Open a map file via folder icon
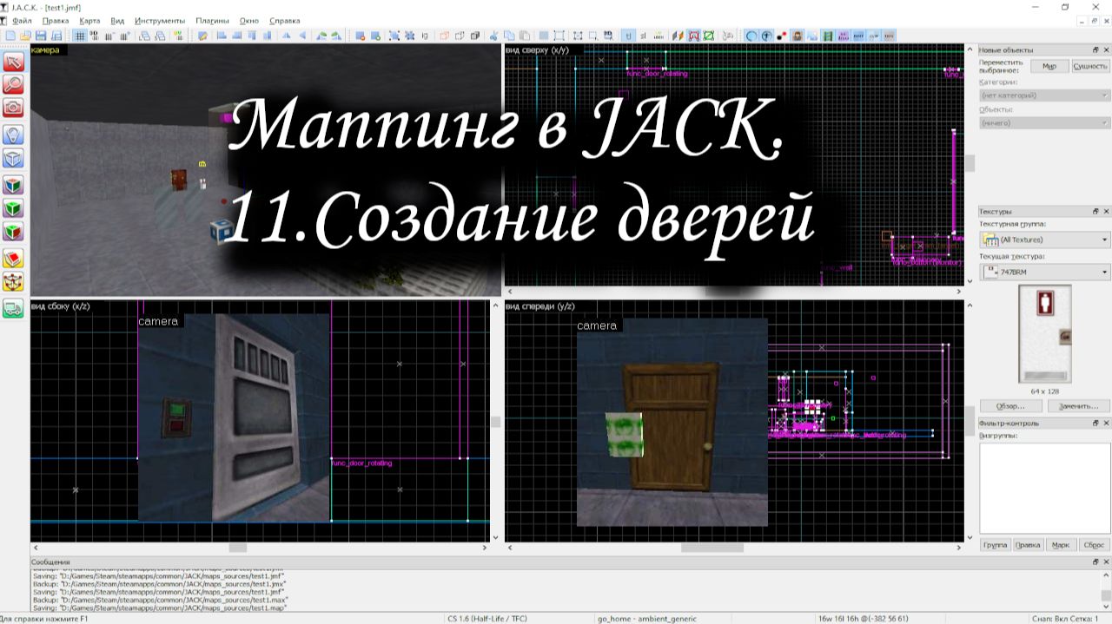Viewport: 1112px width, 624px height. (x=25, y=36)
